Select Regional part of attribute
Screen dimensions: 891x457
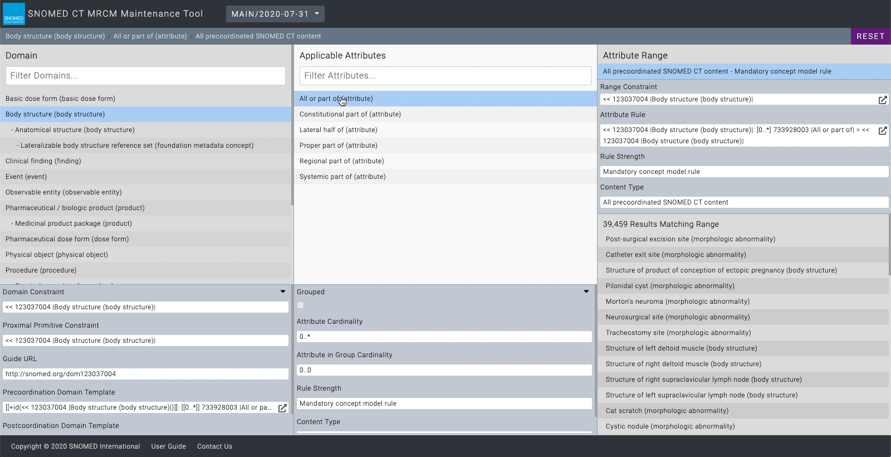445,161
